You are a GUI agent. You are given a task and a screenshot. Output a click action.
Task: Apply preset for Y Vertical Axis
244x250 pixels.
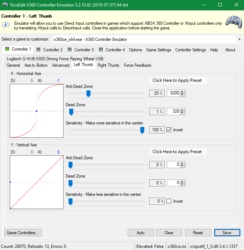tap(178, 152)
